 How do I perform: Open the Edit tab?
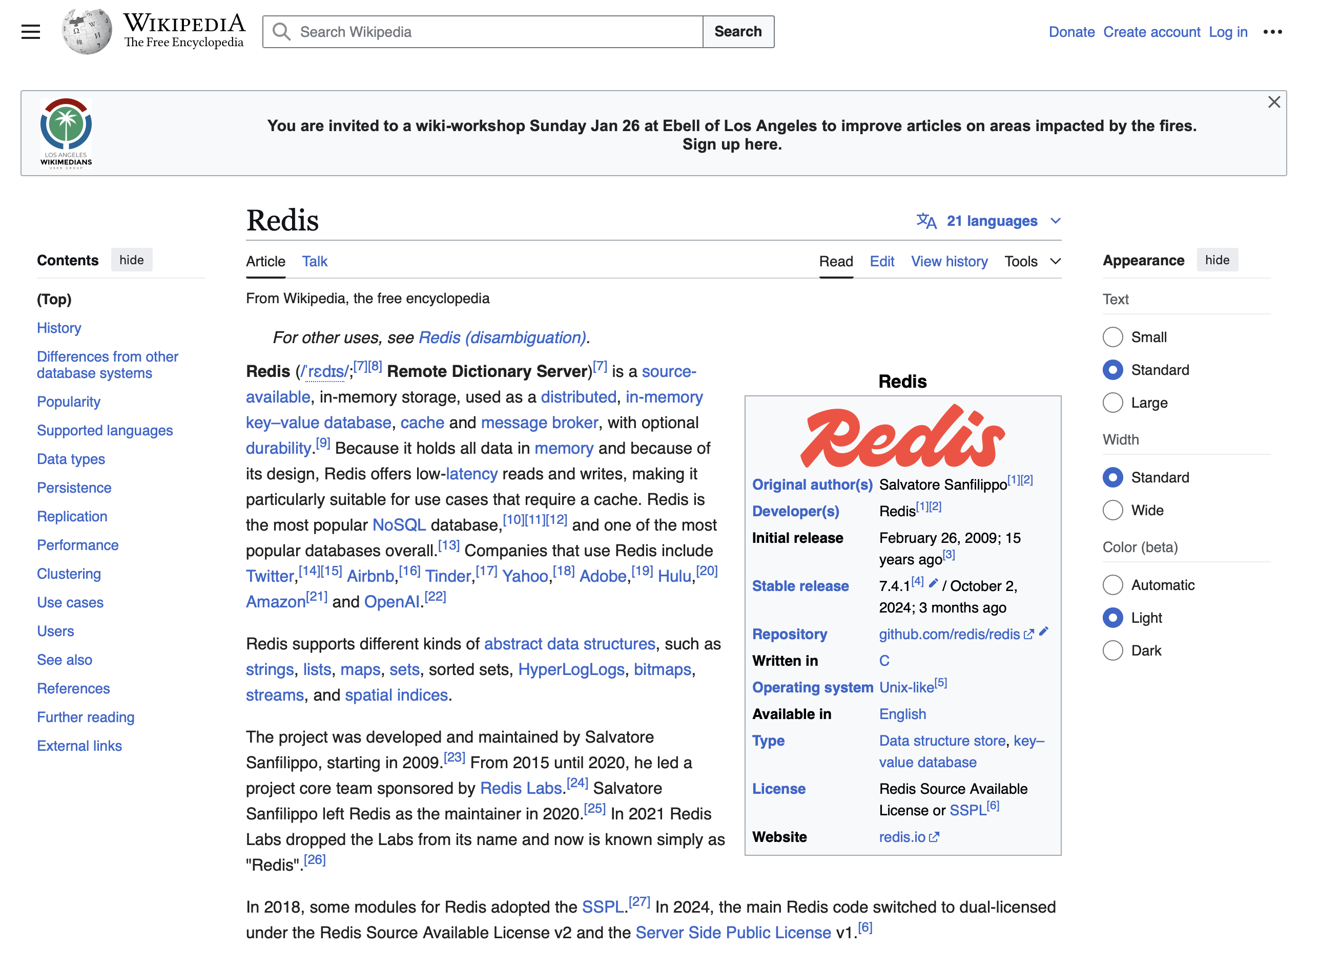click(x=881, y=262)
